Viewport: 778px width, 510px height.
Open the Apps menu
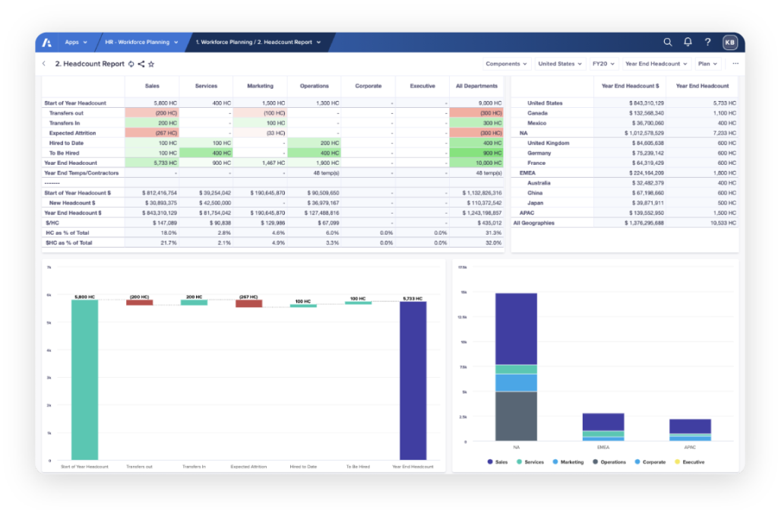75,43
